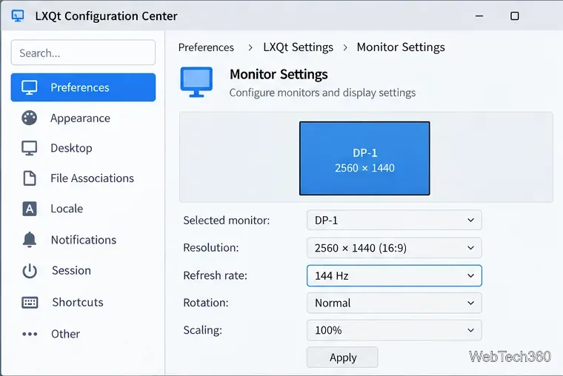563x376 pixels.
Task: Open the Selected monitor DP-1 dropdown
Action: (x=394, y=220)
